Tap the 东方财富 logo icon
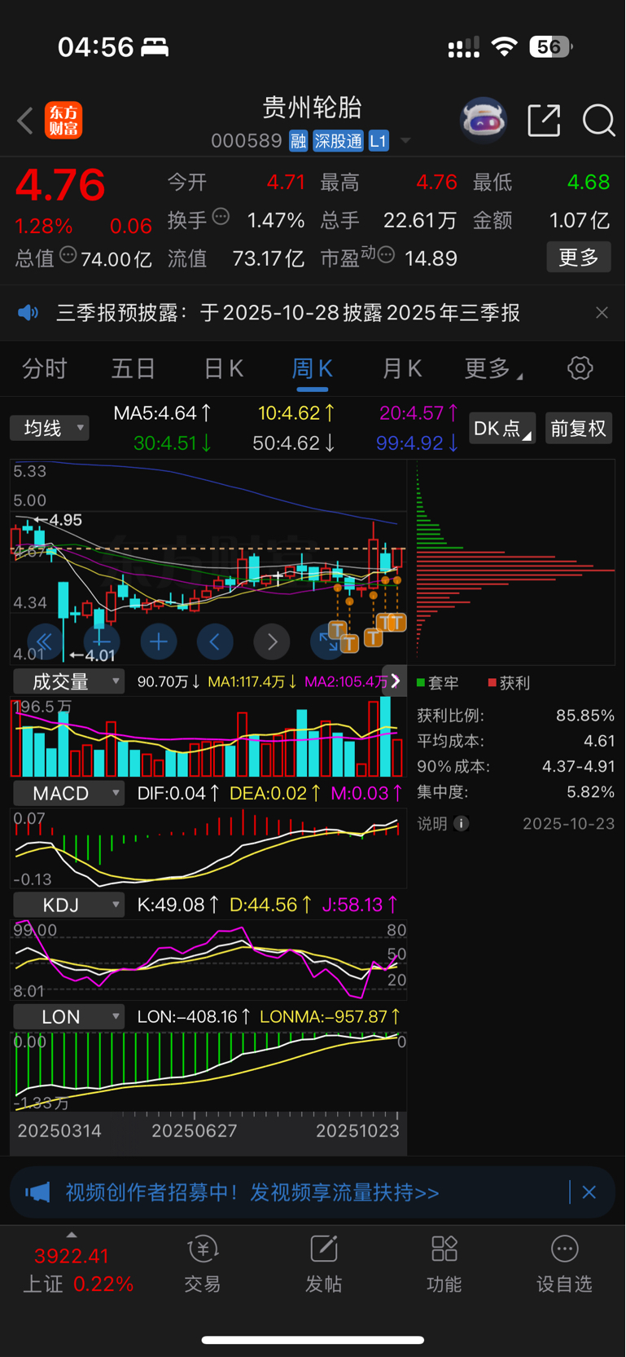This screenshot has height=1357, width=626. tap(63, 121)
